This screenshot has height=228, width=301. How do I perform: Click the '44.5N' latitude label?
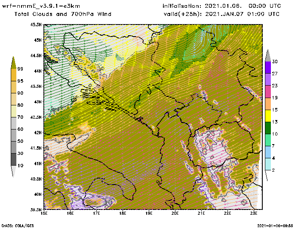click(36, 55)
